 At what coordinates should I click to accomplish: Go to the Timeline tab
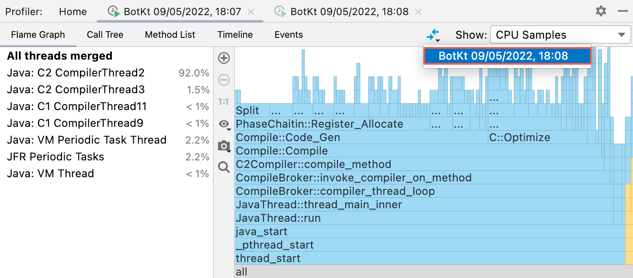tap(235, 35)
